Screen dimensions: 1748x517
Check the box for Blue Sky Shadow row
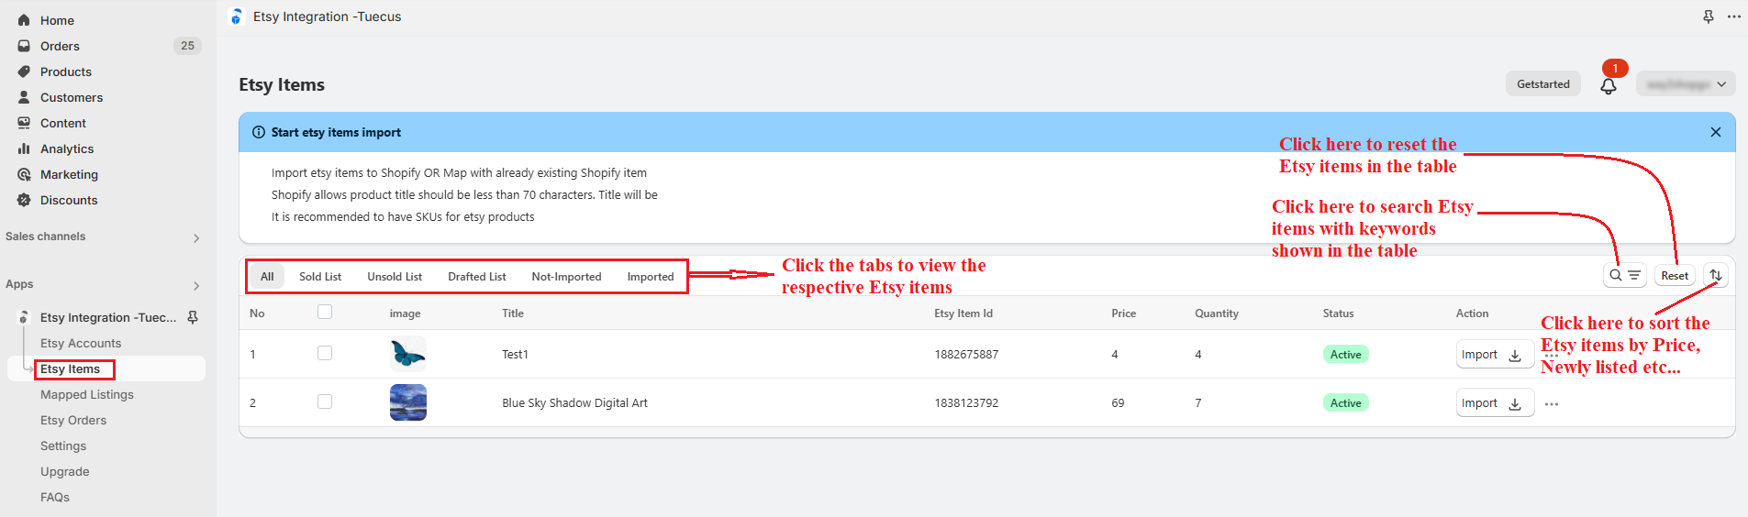pyautogui.click(x=325, y=401)
